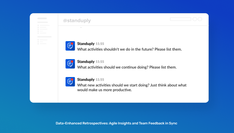Screen dimensions: 234x133
Task: Click Standuply avatar beside the "continue doing" message
Action: [x=70, y=64]
